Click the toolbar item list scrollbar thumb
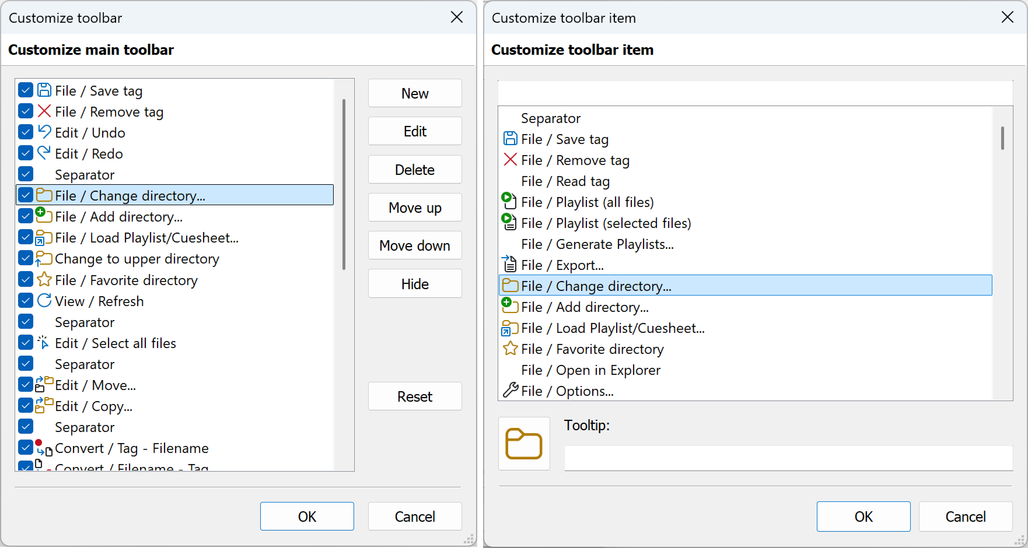1028x548 pixels. point(1002,138)
